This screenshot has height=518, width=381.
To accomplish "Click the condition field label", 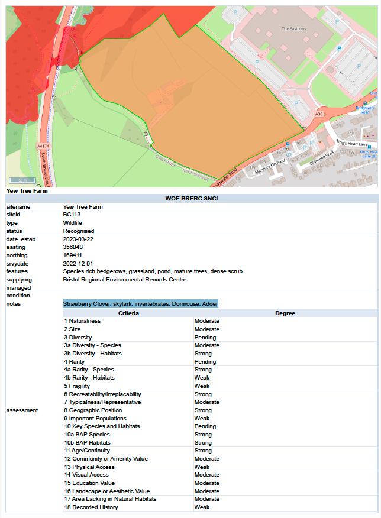I will [x=18, y=296].
